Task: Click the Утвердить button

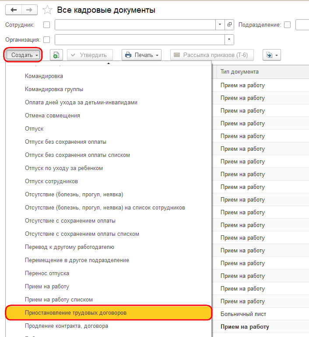Action: pos(90,55)
